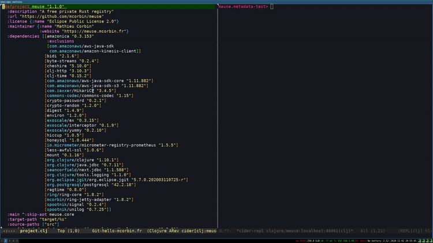Click the ragtime "0.8.0" dependency
Viewport: 433px width, 243px height.
(x=65, y=190)
